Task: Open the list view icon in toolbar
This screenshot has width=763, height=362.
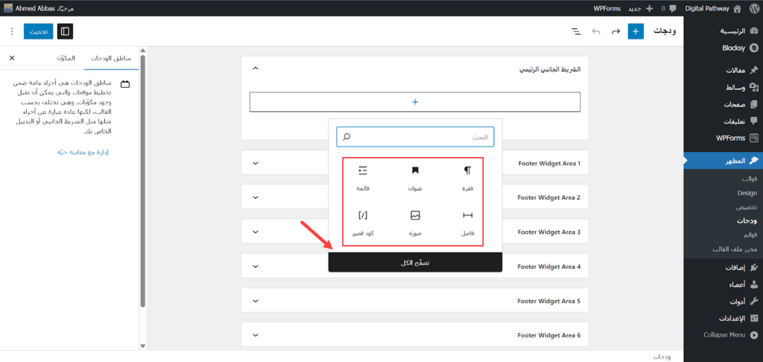Action: 576,32
